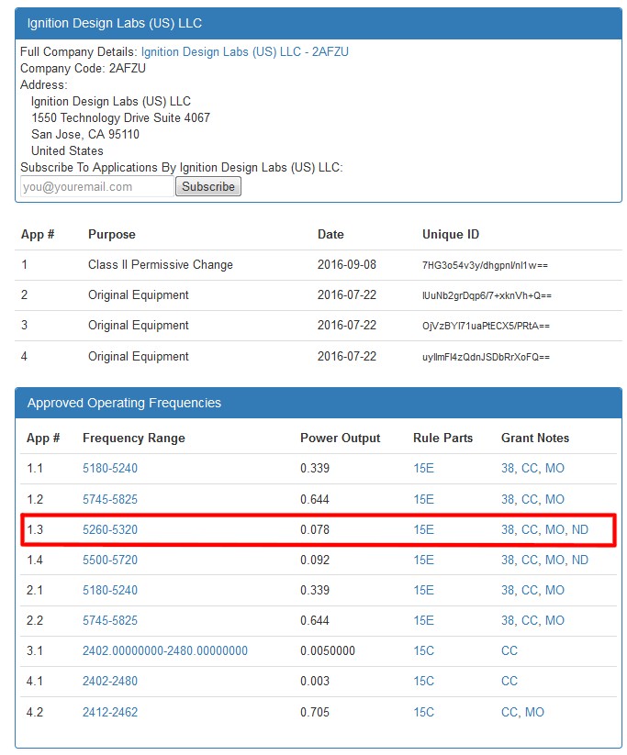Open rule part 15C in row 3.1
Viewport: 627px width, 755px height.
(x=423, y=651)
